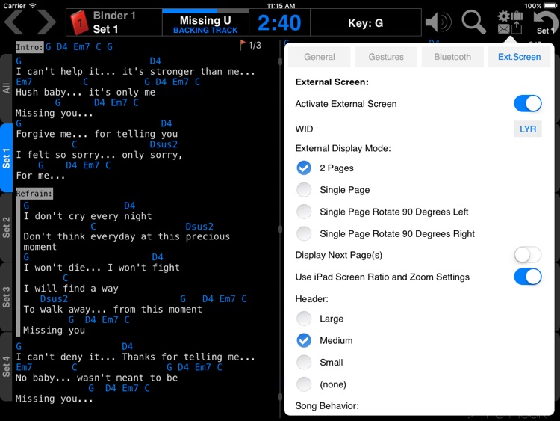Set header to (none)
The width and height of the screenshot is (560, 421).
(x=304, y=384)
